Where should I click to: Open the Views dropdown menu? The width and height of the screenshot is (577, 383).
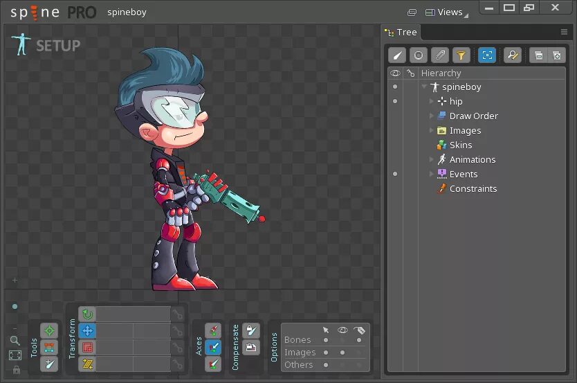446,12
